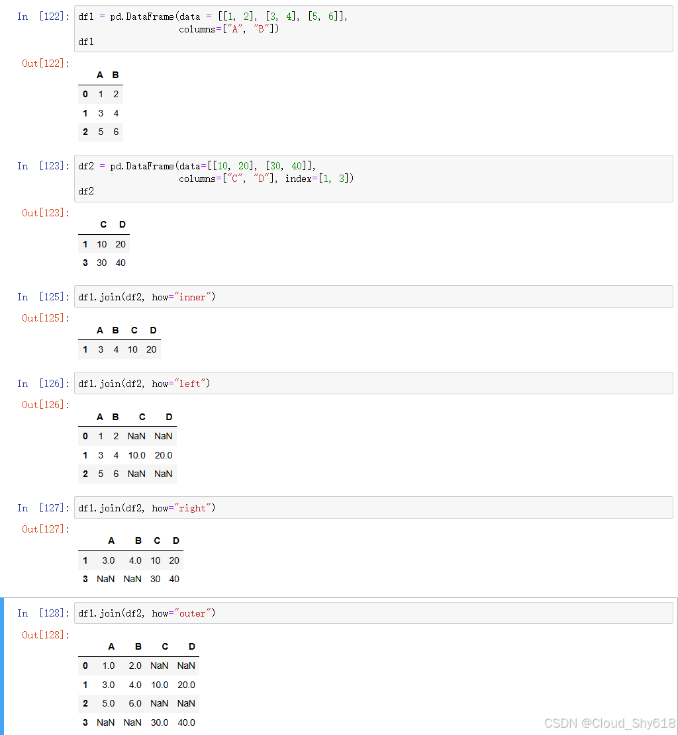Click the "Out[127]:" output prompt
The image size is (678, 735).
(x=46, y=529)
